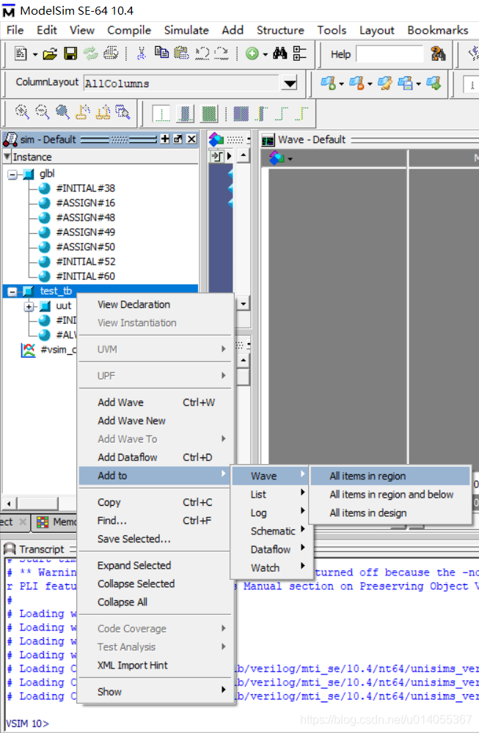This screenshot has width=479, height=733.
Task: Click the Print toolbar icon
Action: (x=111, y=54)
